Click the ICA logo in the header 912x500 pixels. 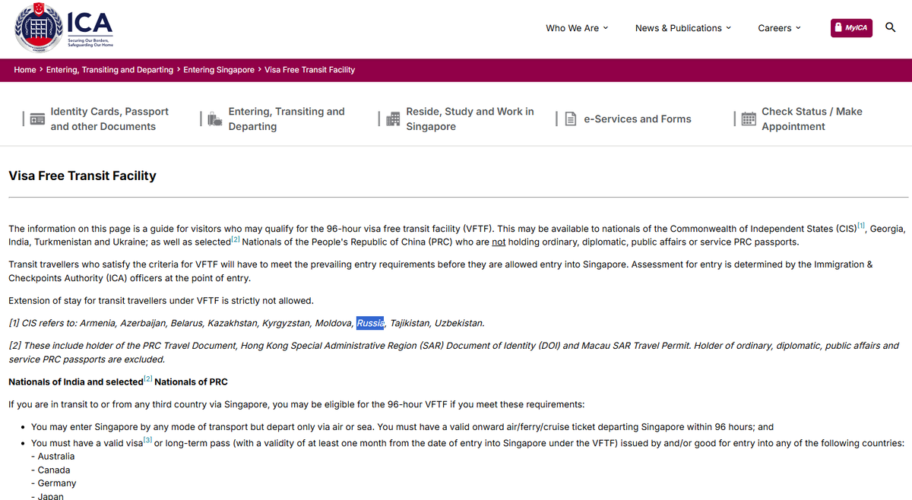(64, 28)
